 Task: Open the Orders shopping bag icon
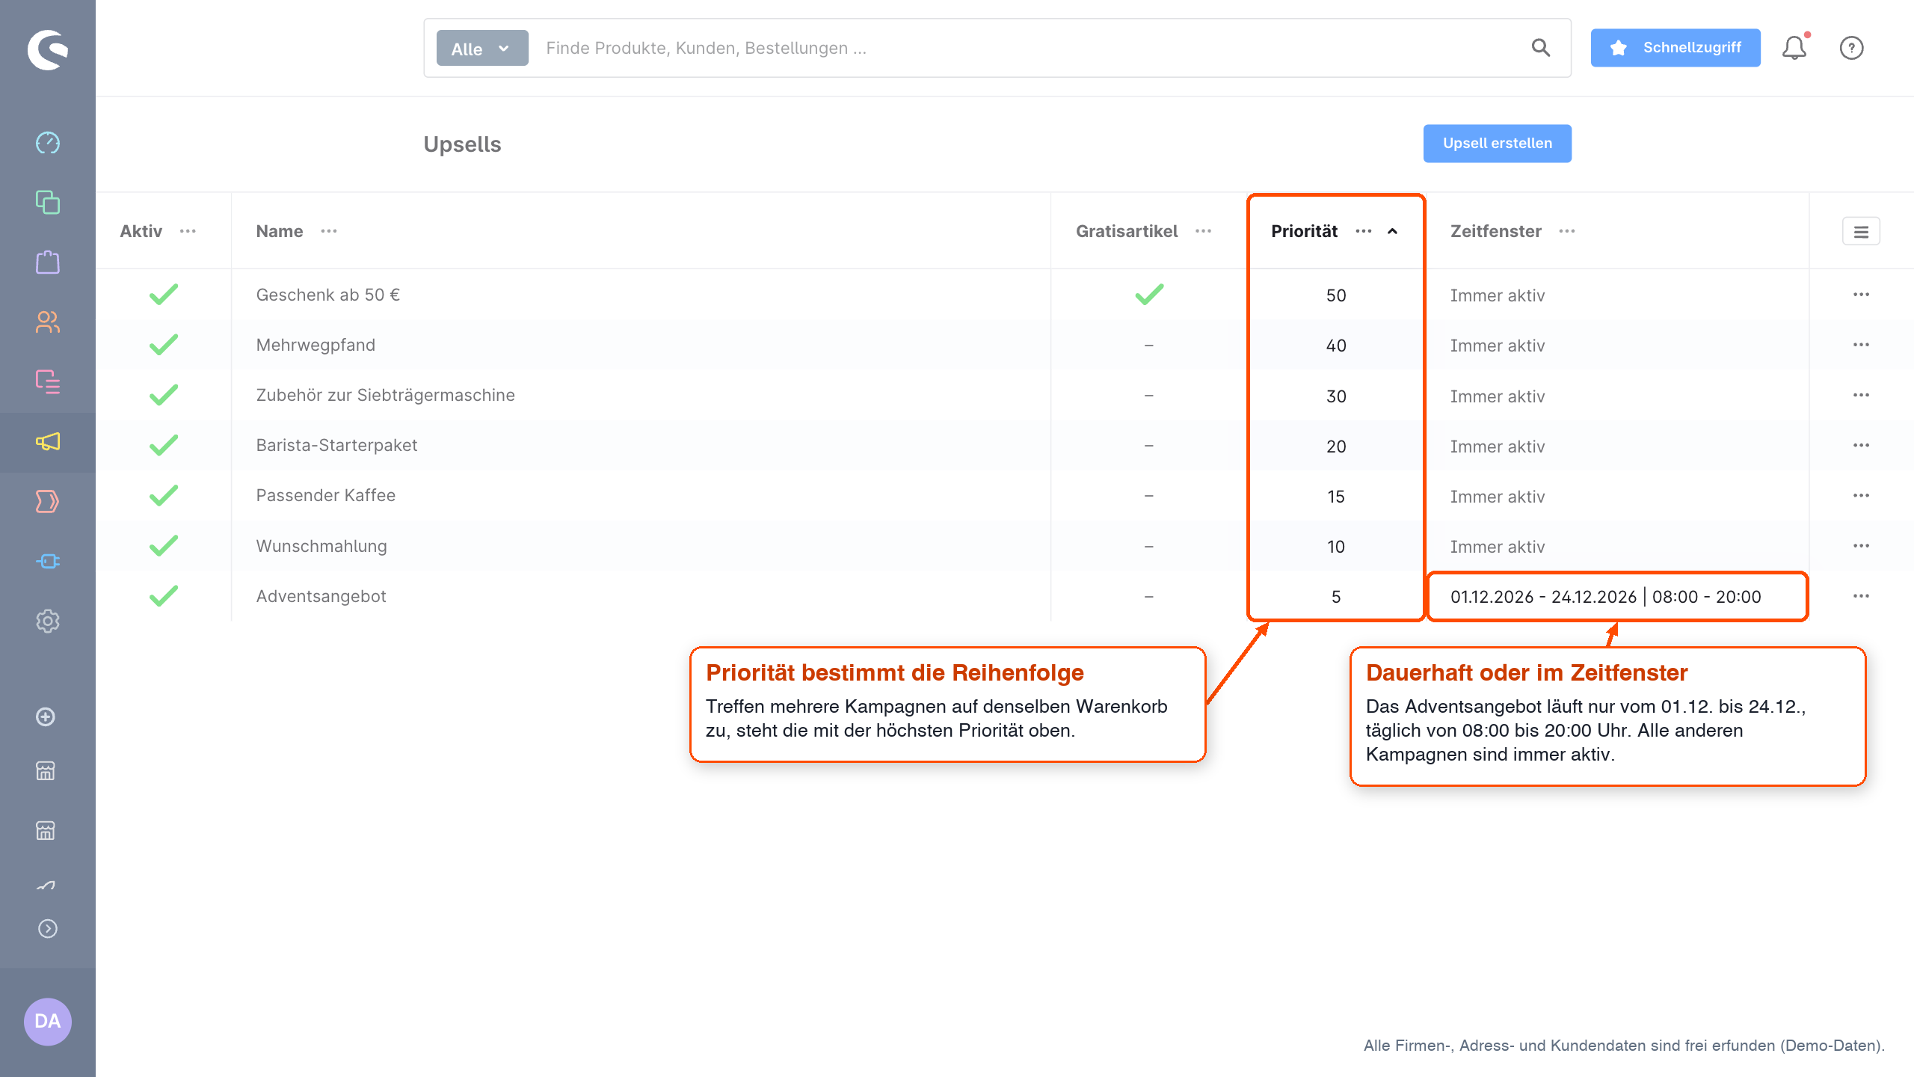click(x=48, y=262)
